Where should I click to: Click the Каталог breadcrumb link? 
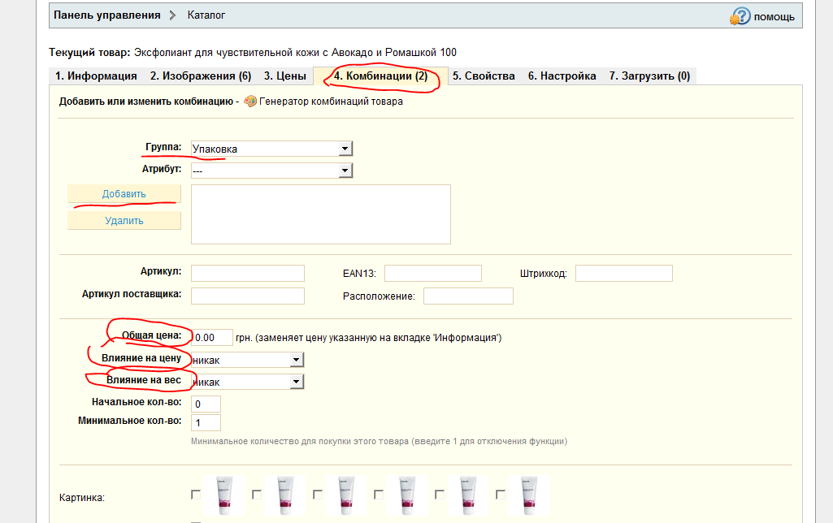point(206,15)
